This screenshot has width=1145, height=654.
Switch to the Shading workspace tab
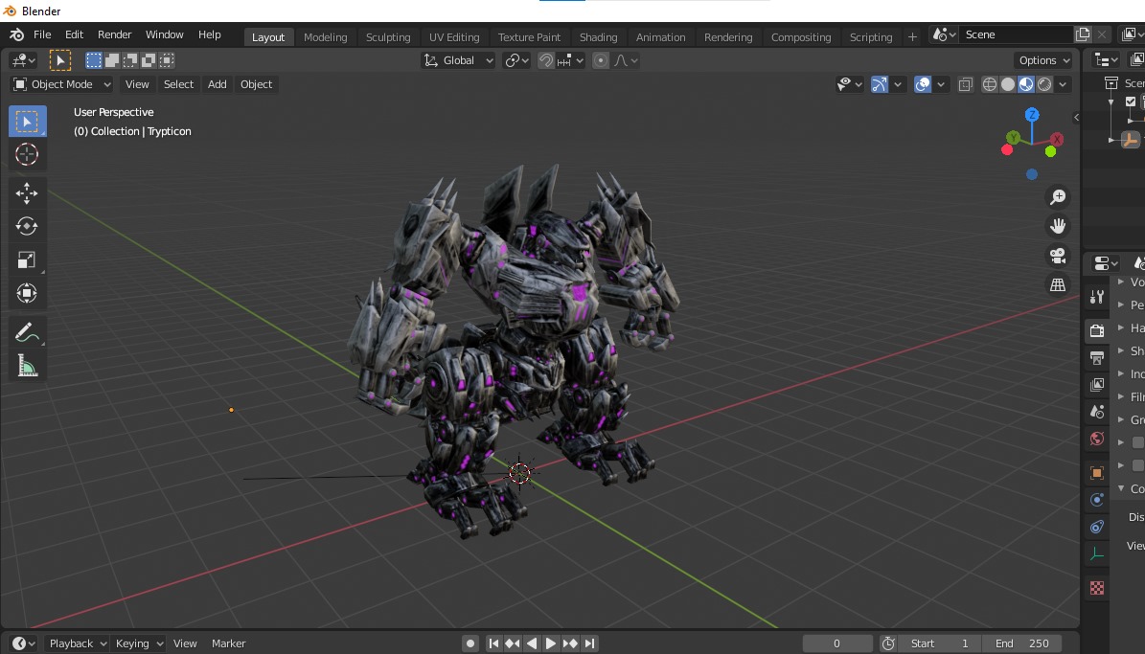tap(598, 37)
